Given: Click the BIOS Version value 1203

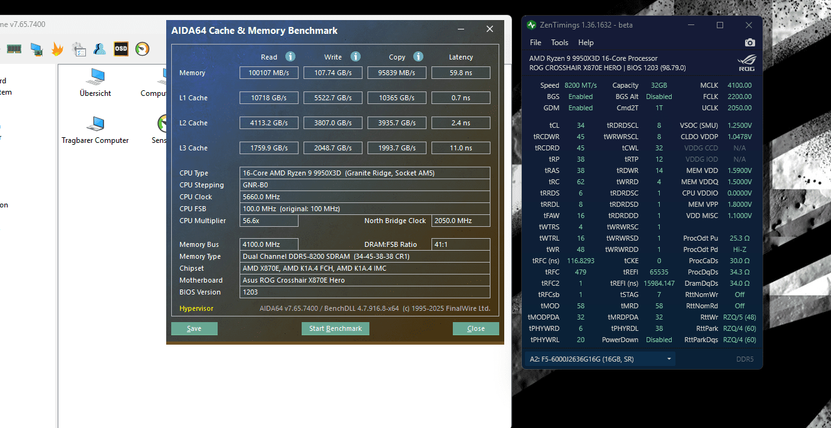Looking at the screenshot, I should click(x=366, y=292).
